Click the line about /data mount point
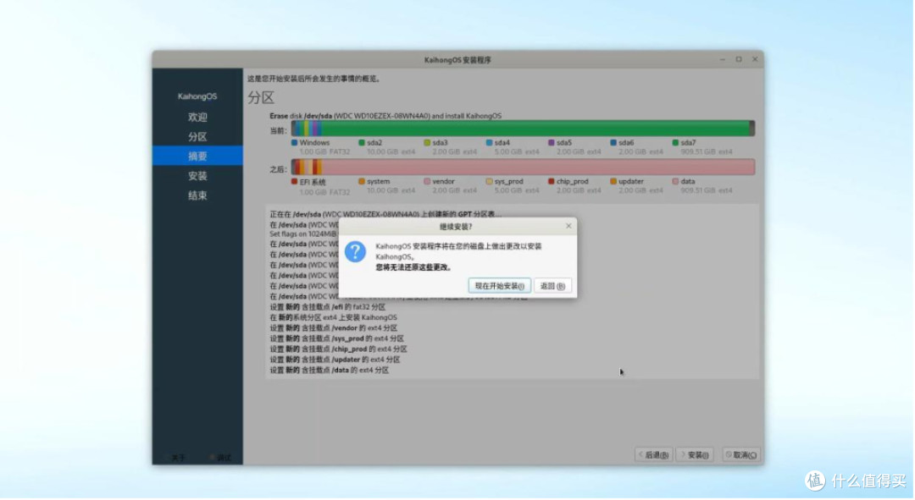The width and height of the screenshot is (915, 500). 329,370
